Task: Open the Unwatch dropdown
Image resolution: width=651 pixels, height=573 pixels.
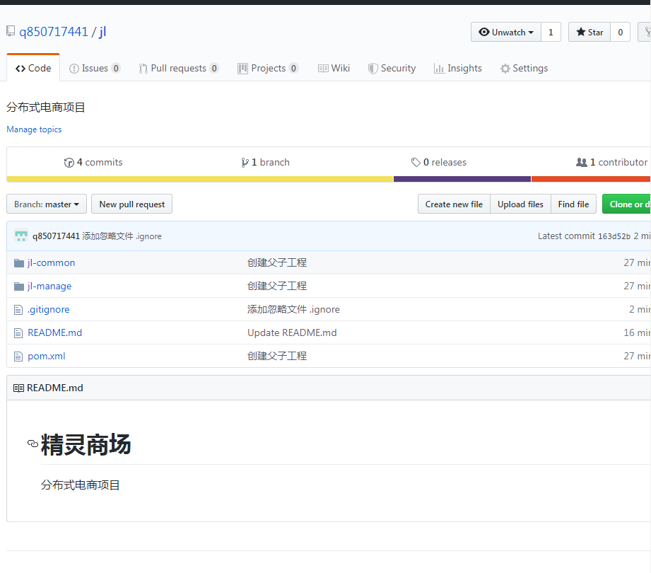Action: tap(505, 32)
